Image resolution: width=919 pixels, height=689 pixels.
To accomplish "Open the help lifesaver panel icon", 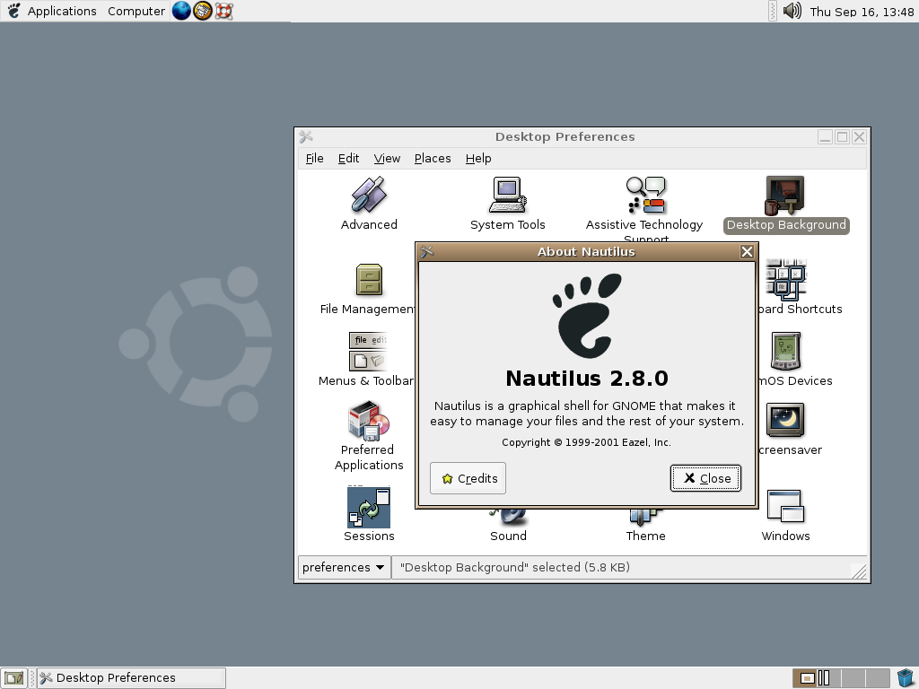I will (223, 11).
